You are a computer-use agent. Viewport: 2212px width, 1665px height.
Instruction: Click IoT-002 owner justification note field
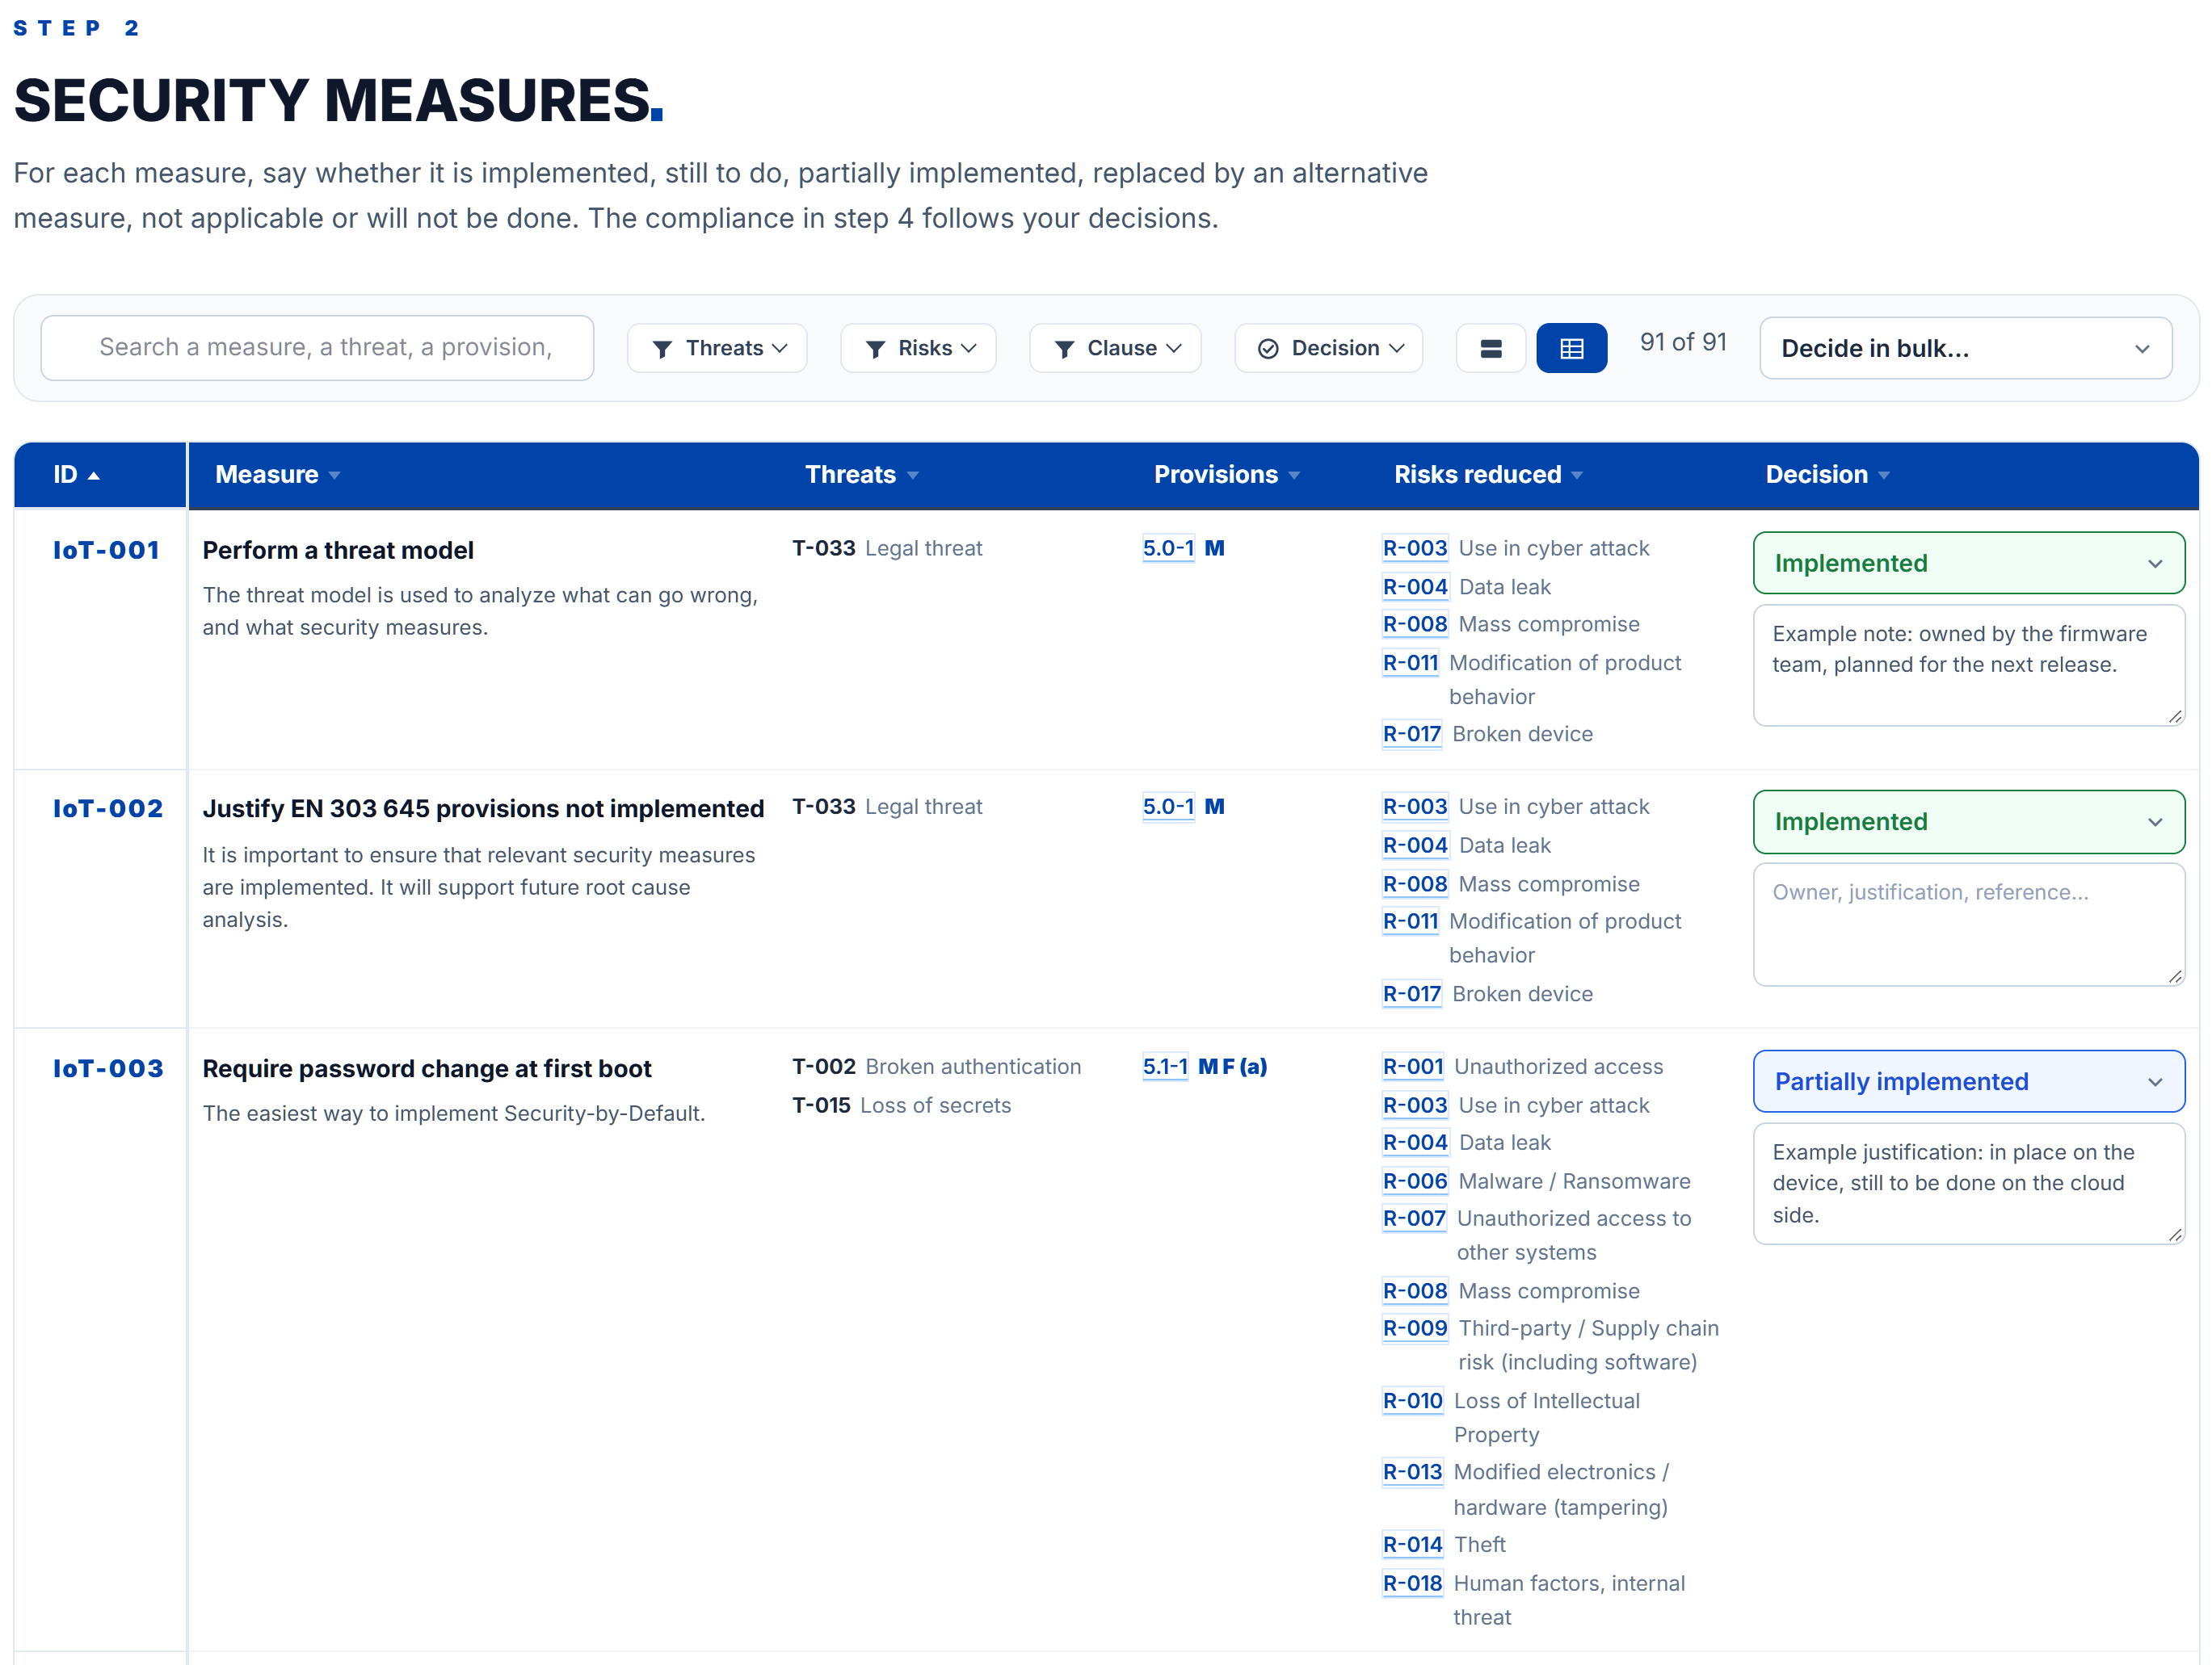(1968, 925)
